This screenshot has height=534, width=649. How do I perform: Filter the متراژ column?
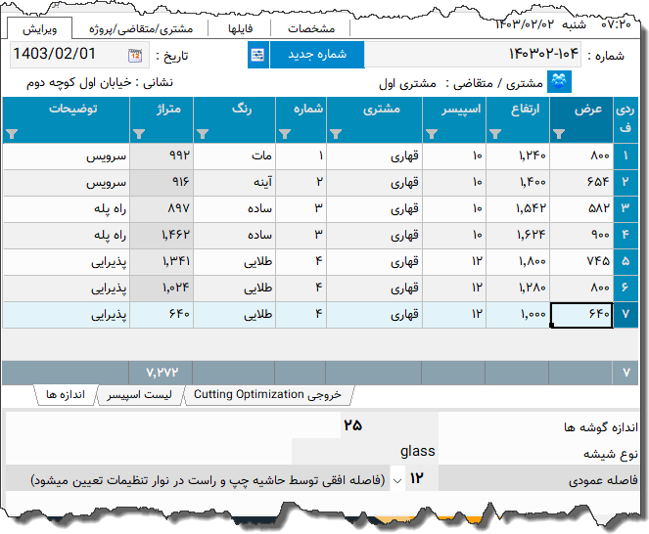coord(139,134)
